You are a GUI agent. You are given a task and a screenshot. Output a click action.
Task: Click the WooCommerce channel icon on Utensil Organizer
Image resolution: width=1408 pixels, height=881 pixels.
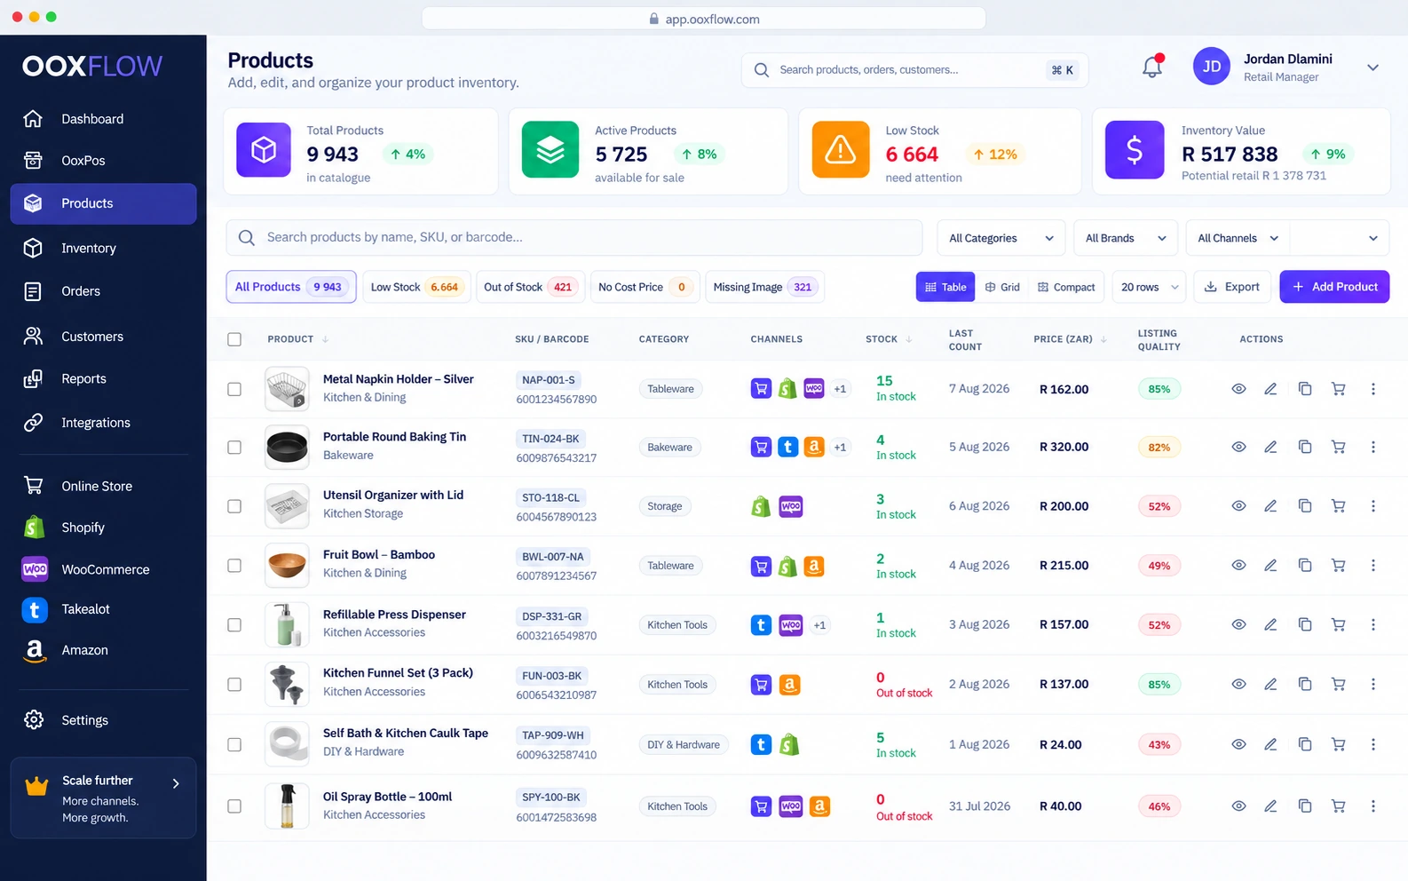790,506
